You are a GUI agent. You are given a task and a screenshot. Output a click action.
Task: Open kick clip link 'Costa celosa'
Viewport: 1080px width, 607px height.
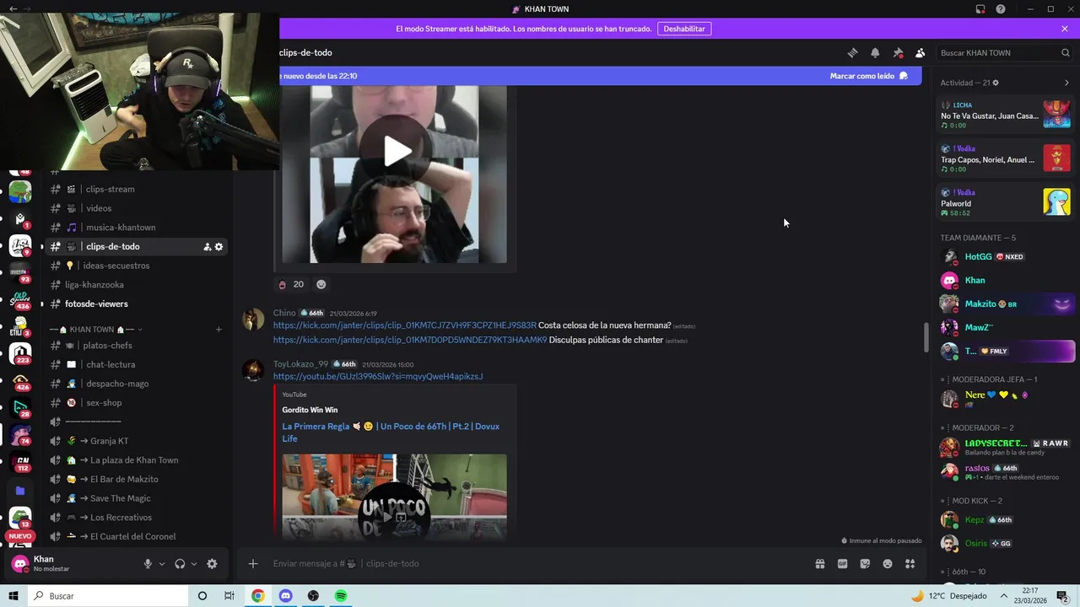404,325
